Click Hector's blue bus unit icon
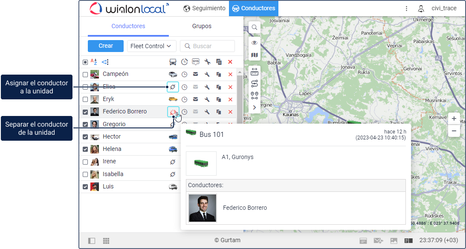Screen dimensions: 466x249 (173, 137)
